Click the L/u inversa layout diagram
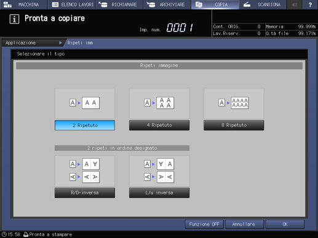Screen dimensions: 318x238 pos(159,171)
